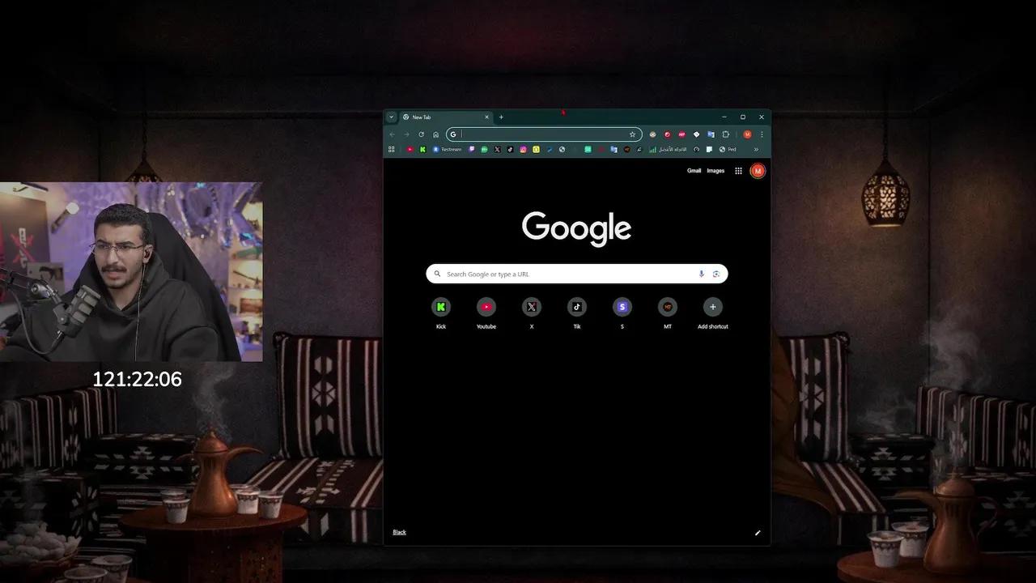
Task: Open the Google account avatar on page
Action: (x=758, y=171)
